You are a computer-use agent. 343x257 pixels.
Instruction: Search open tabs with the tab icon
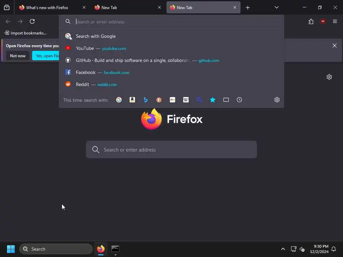pyautogui.click(x=226, y=100)
